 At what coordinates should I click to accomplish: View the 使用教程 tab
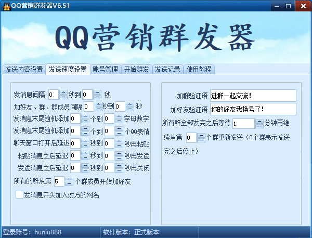[x=199, y=69]
